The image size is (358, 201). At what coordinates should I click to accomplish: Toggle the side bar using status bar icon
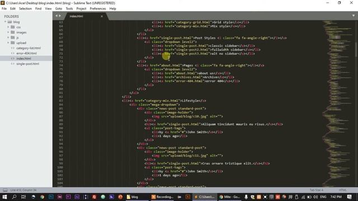pyautogui.click(x=5, y=190)
